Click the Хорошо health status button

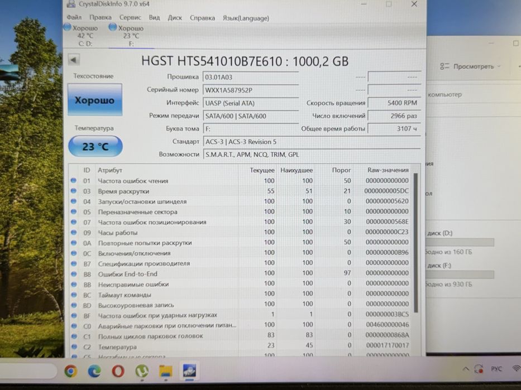[95, 100]
